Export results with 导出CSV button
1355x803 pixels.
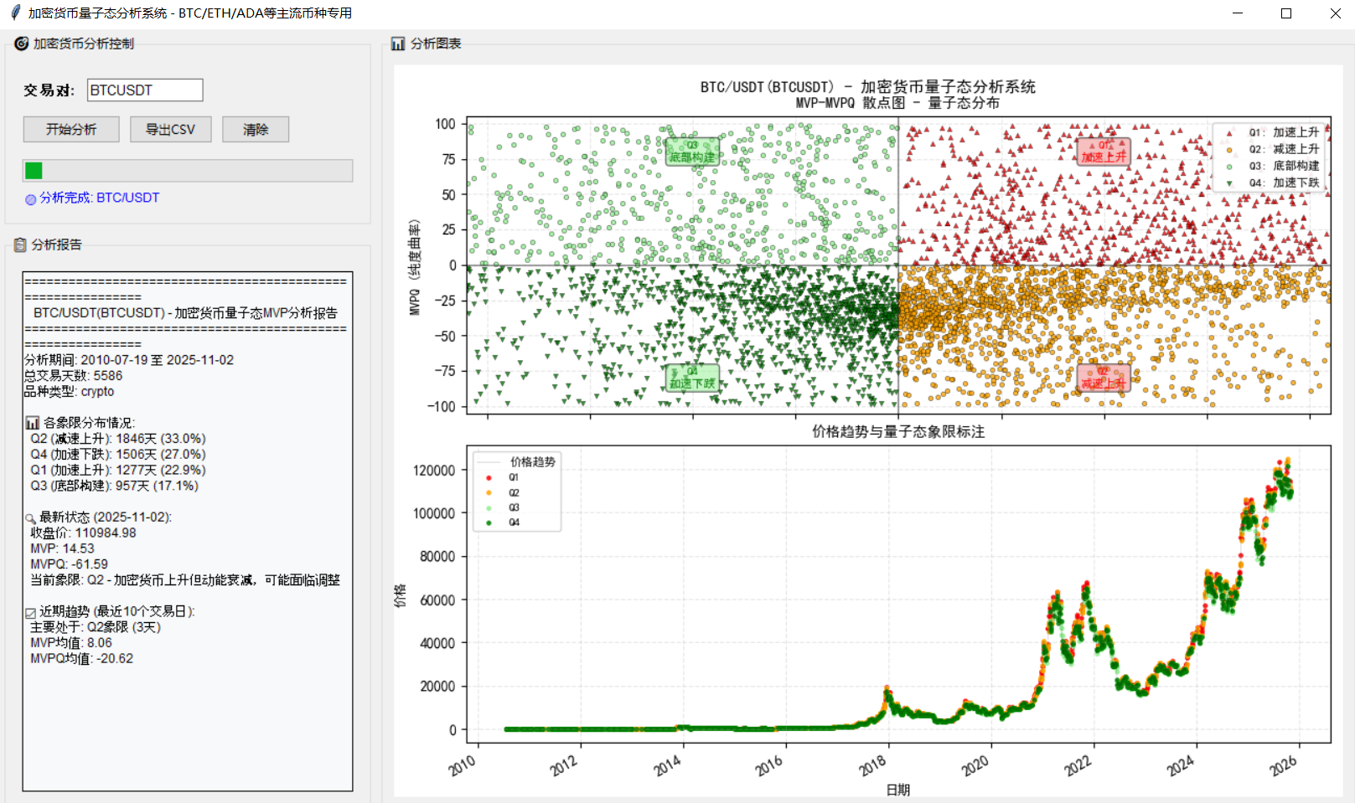click(170, 129)
